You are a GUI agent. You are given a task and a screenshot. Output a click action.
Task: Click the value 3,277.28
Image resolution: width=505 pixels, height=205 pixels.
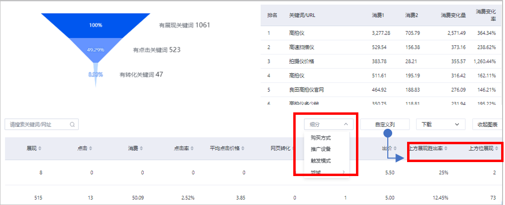tap(381, 33)
